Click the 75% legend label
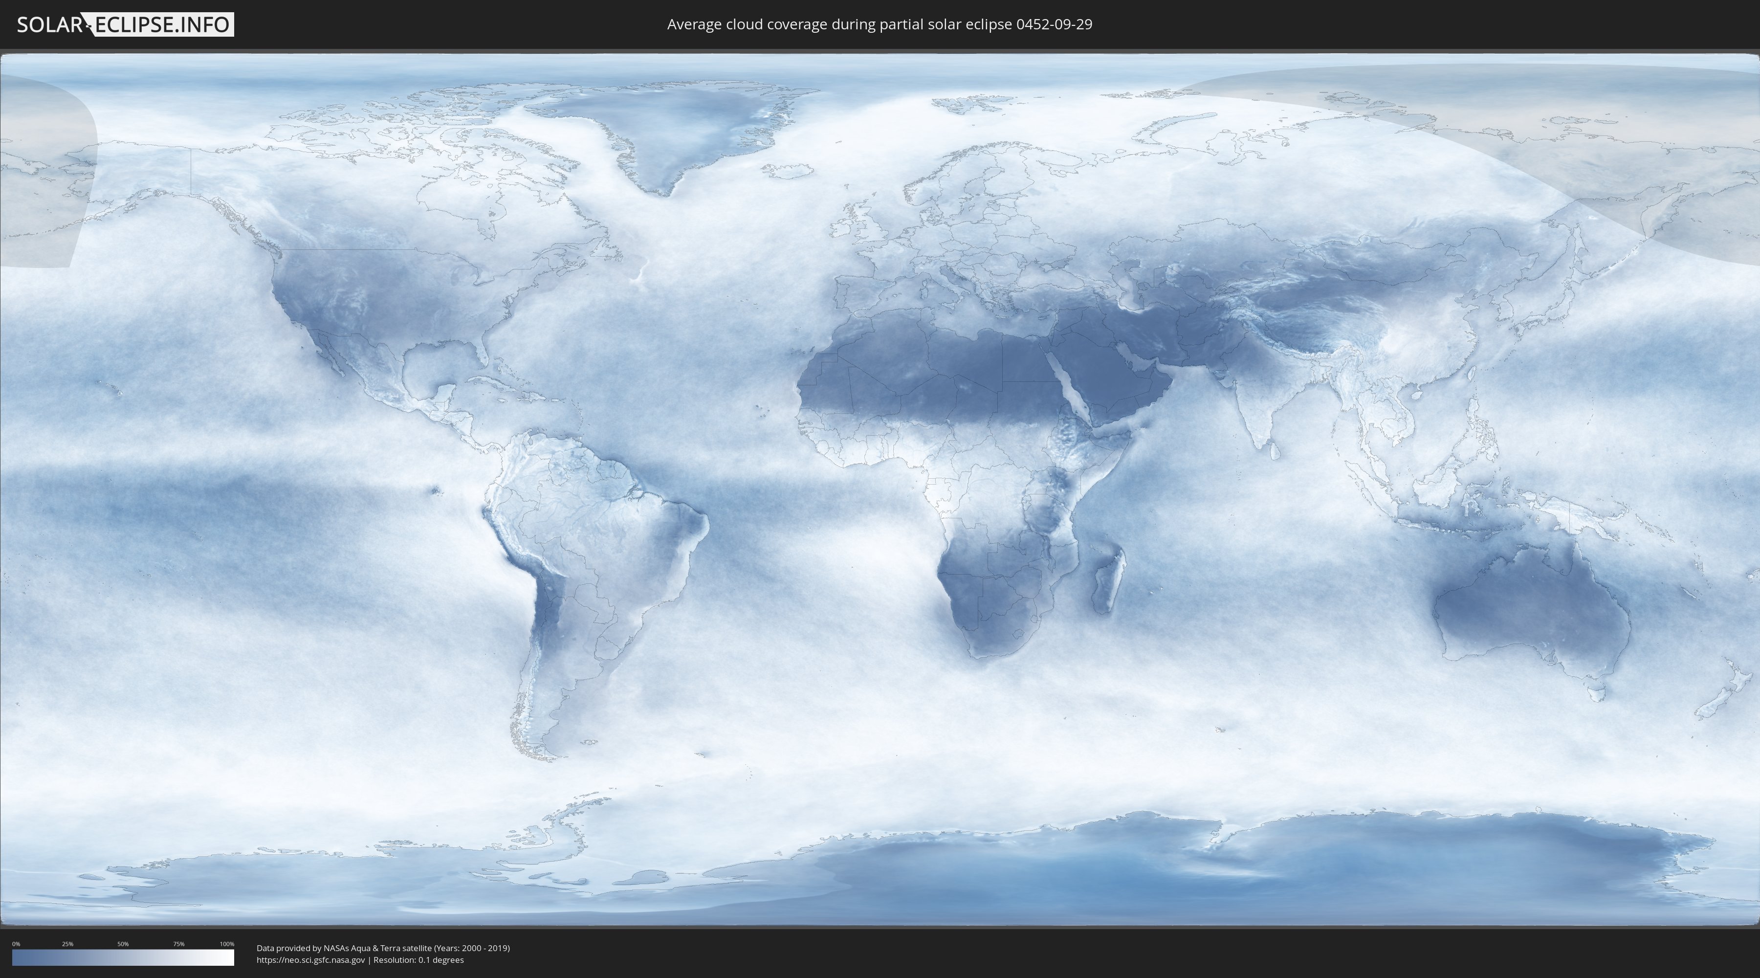This screenshot has width=1760, height=978. (178, 944)
